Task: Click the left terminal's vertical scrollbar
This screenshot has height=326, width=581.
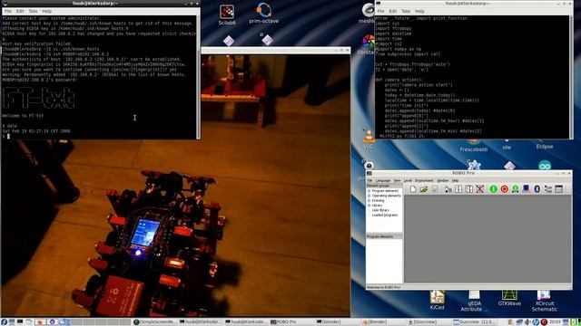Action: click(x=198, y=77)
